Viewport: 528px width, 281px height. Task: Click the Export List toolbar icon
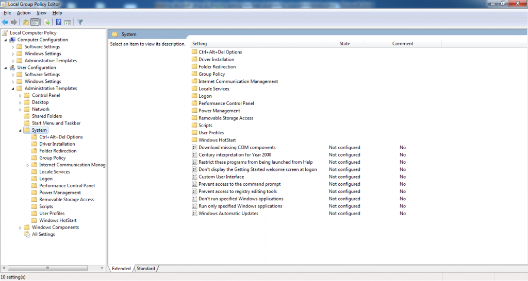pyautogui.click(x=46, y=22)
